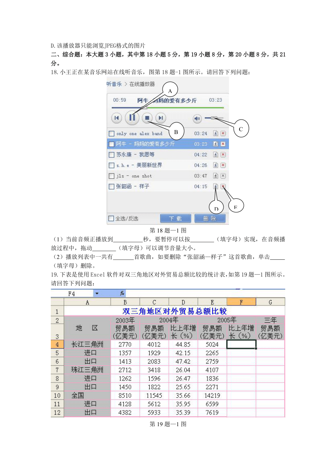Screen dimensions: 336x475
Task: Pause the currently playing song
Action: point(132,117)
